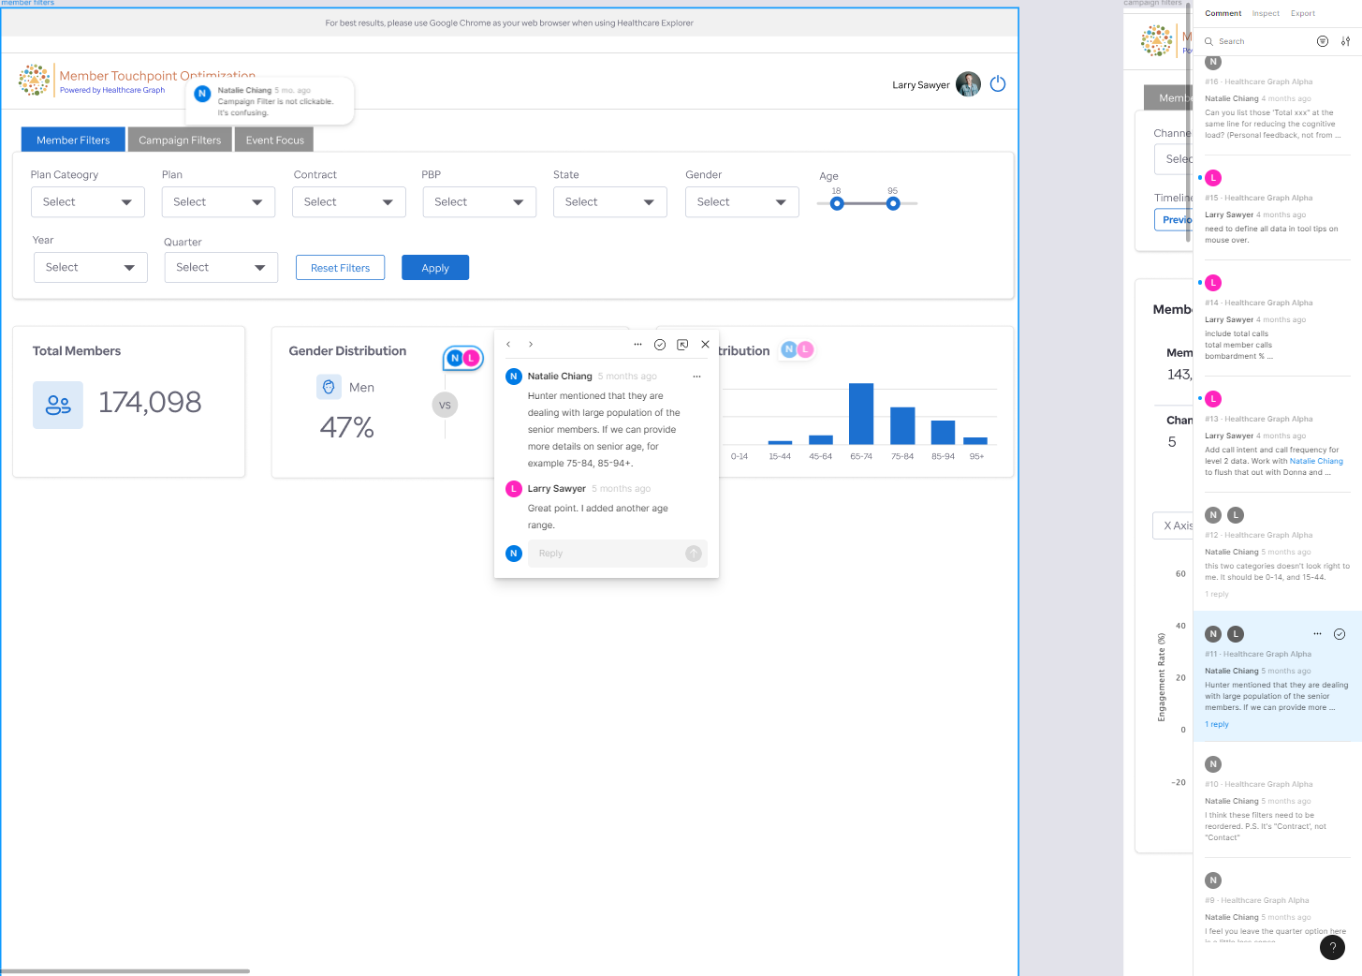Click the power logout icon
This screenshot has height=976, width=1362.
[x=998, y=83]
